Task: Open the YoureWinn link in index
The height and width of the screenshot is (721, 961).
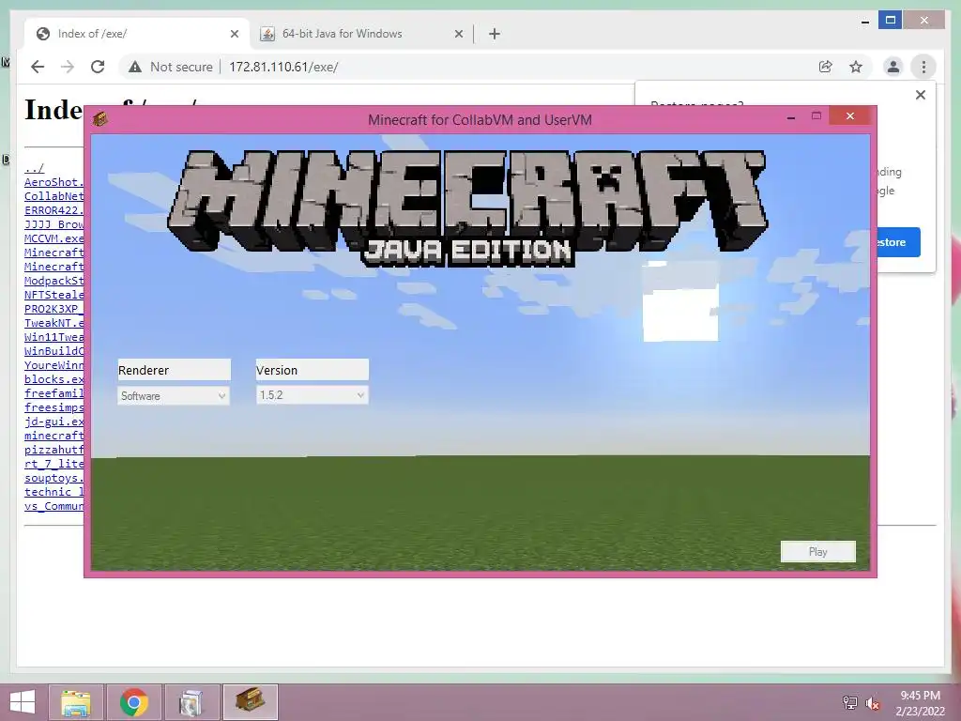Action: (x=53, y=365)
